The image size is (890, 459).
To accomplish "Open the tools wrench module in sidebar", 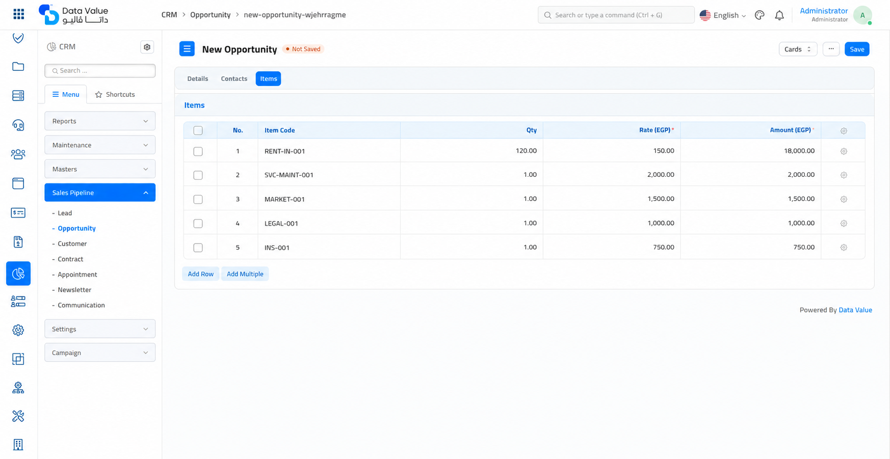I will point(18,416).
